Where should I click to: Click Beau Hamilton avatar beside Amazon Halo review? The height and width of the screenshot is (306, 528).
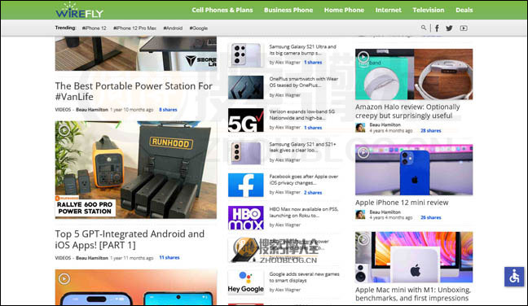click(360, 128)
